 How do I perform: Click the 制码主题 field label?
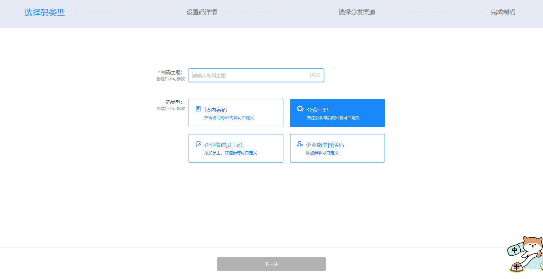172,72
